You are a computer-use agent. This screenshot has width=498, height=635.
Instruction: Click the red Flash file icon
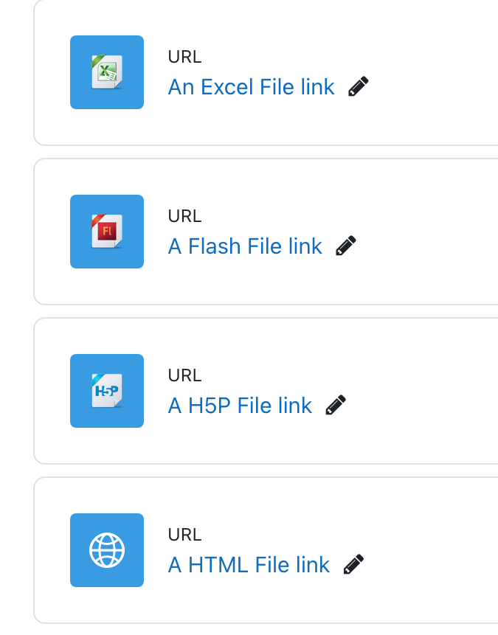tap(107, 232)
